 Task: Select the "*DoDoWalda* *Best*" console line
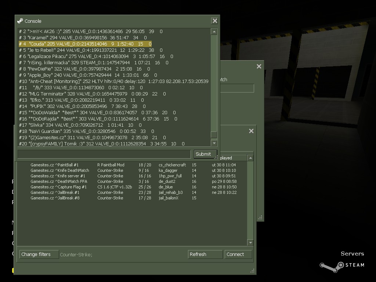pos(97,112)
